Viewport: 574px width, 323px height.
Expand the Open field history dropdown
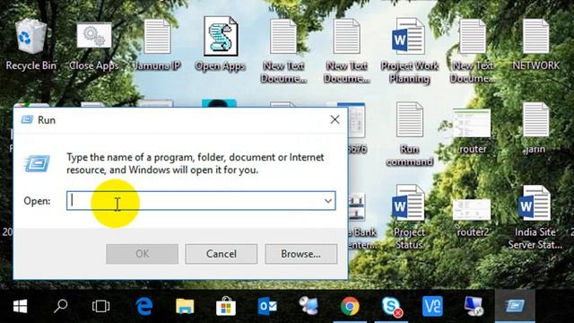pos(328,201)
